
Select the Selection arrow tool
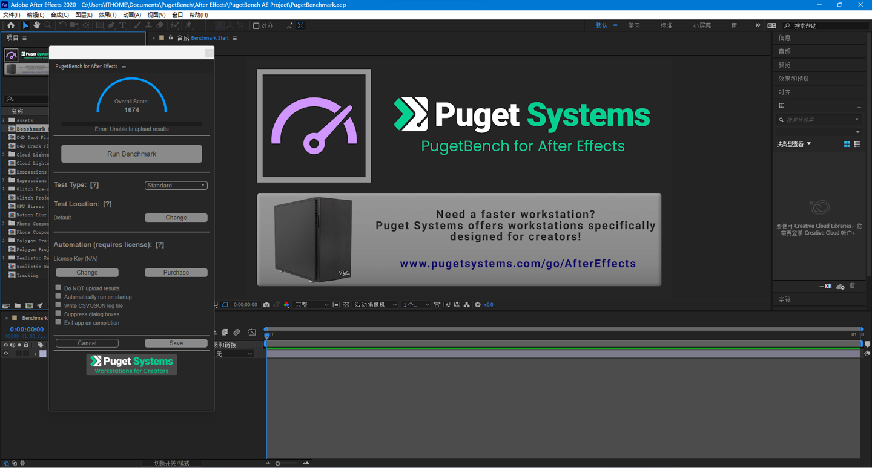click(25, 25)
